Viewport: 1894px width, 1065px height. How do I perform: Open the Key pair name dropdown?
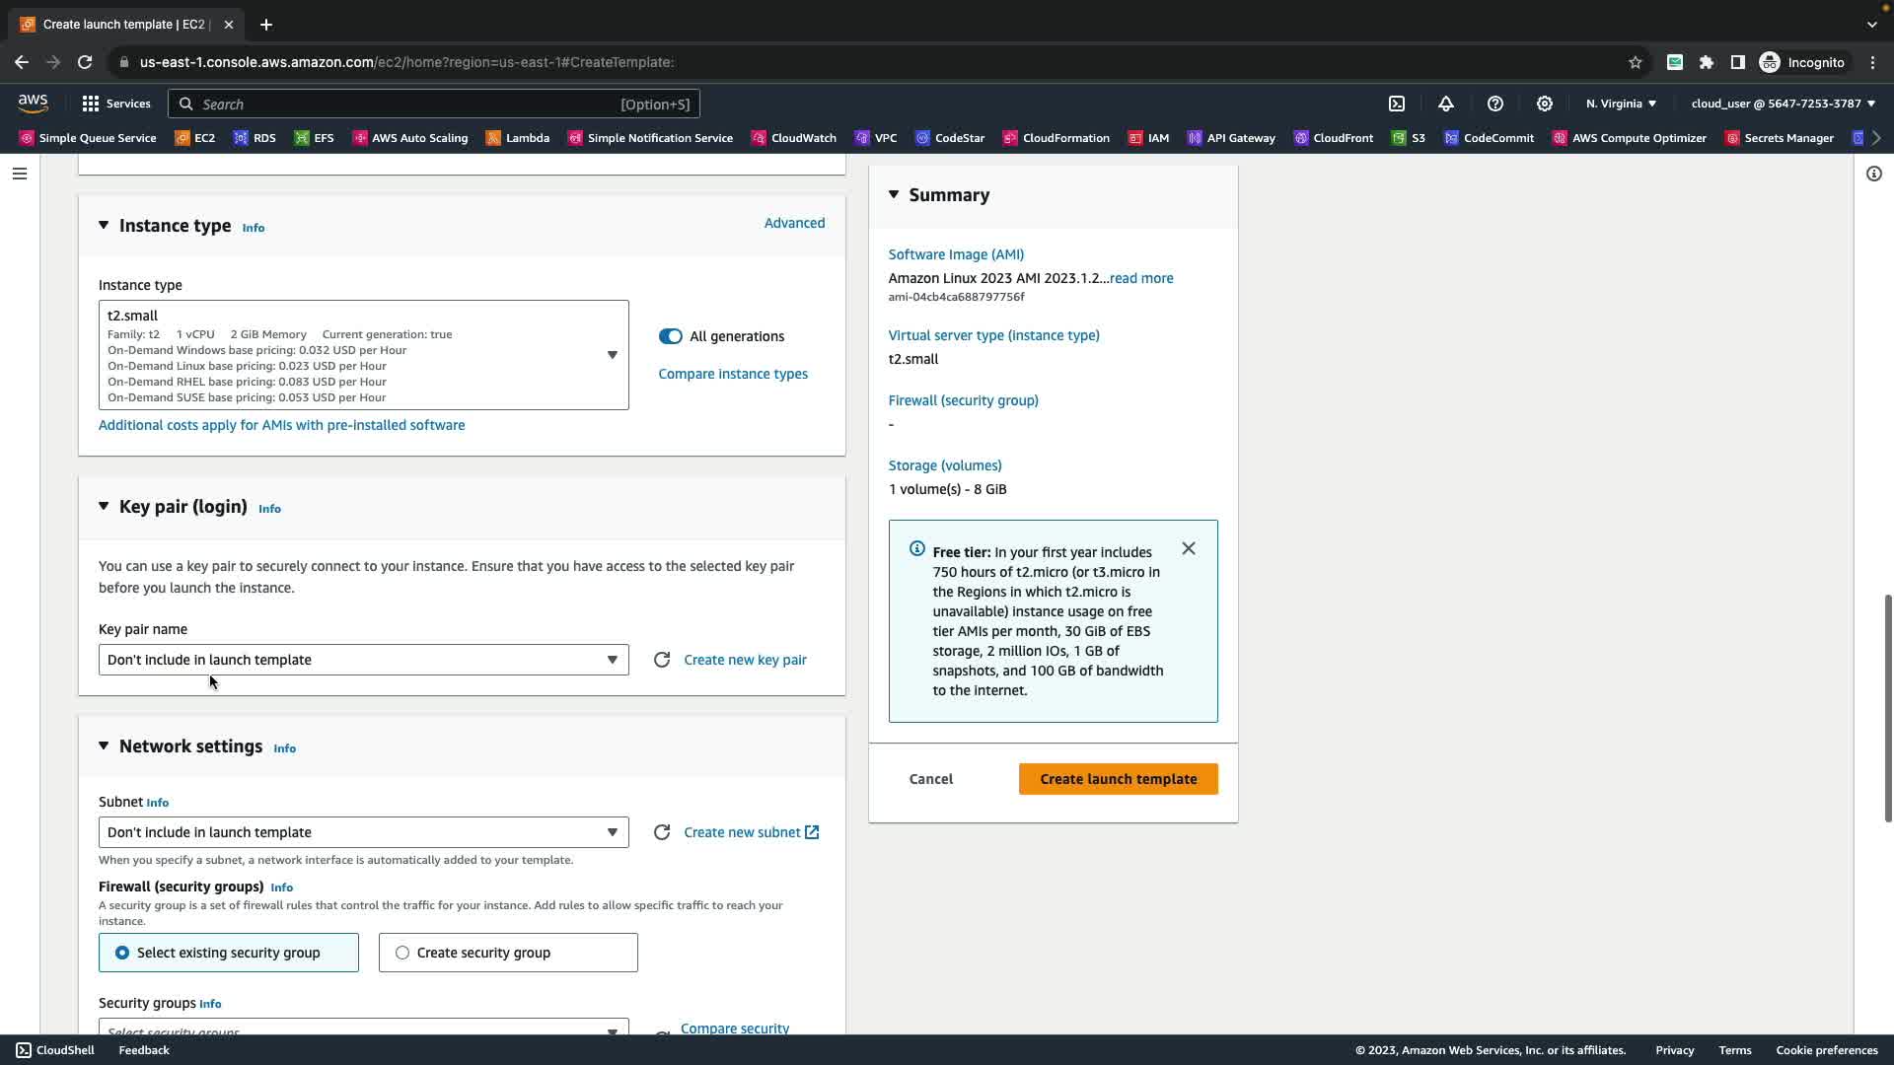(x=363, y=660)
